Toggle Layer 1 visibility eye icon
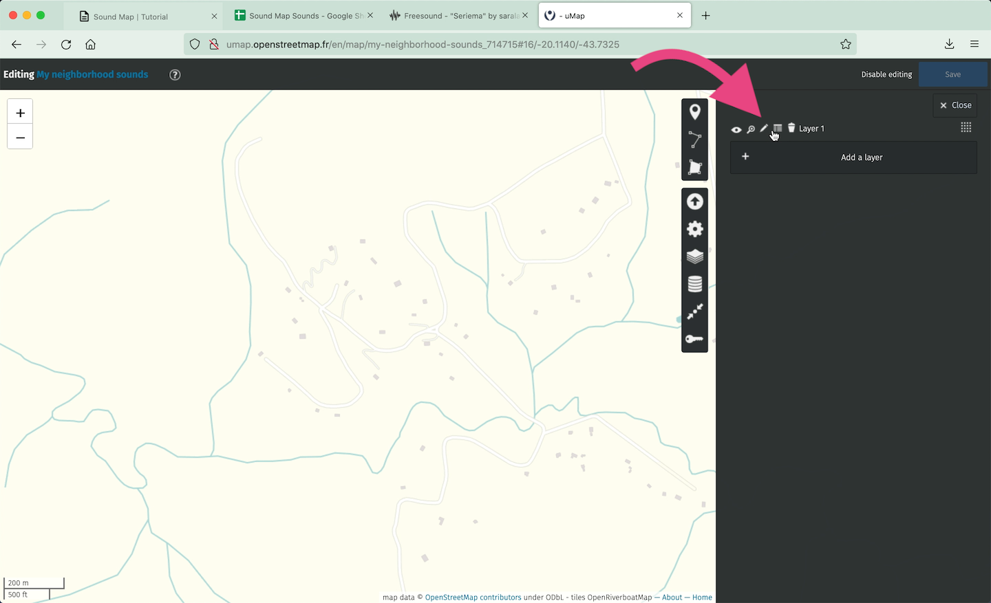 pyautogui.click(x=736, y=129)
